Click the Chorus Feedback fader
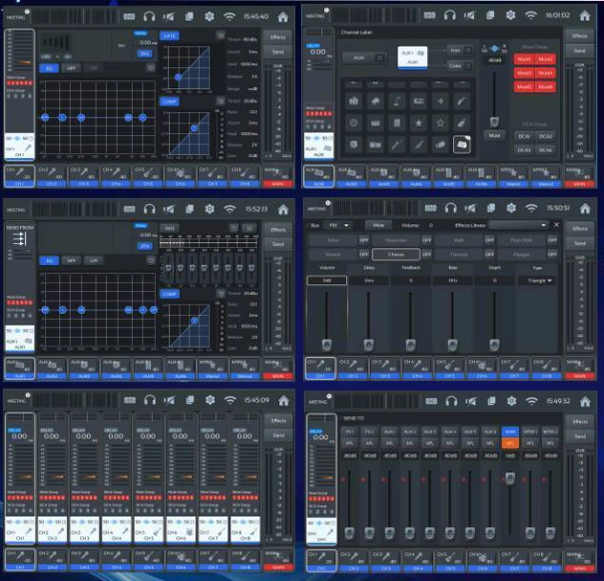Image resolution: width=604 pixels, height=581 pixels. coord(410,343)
